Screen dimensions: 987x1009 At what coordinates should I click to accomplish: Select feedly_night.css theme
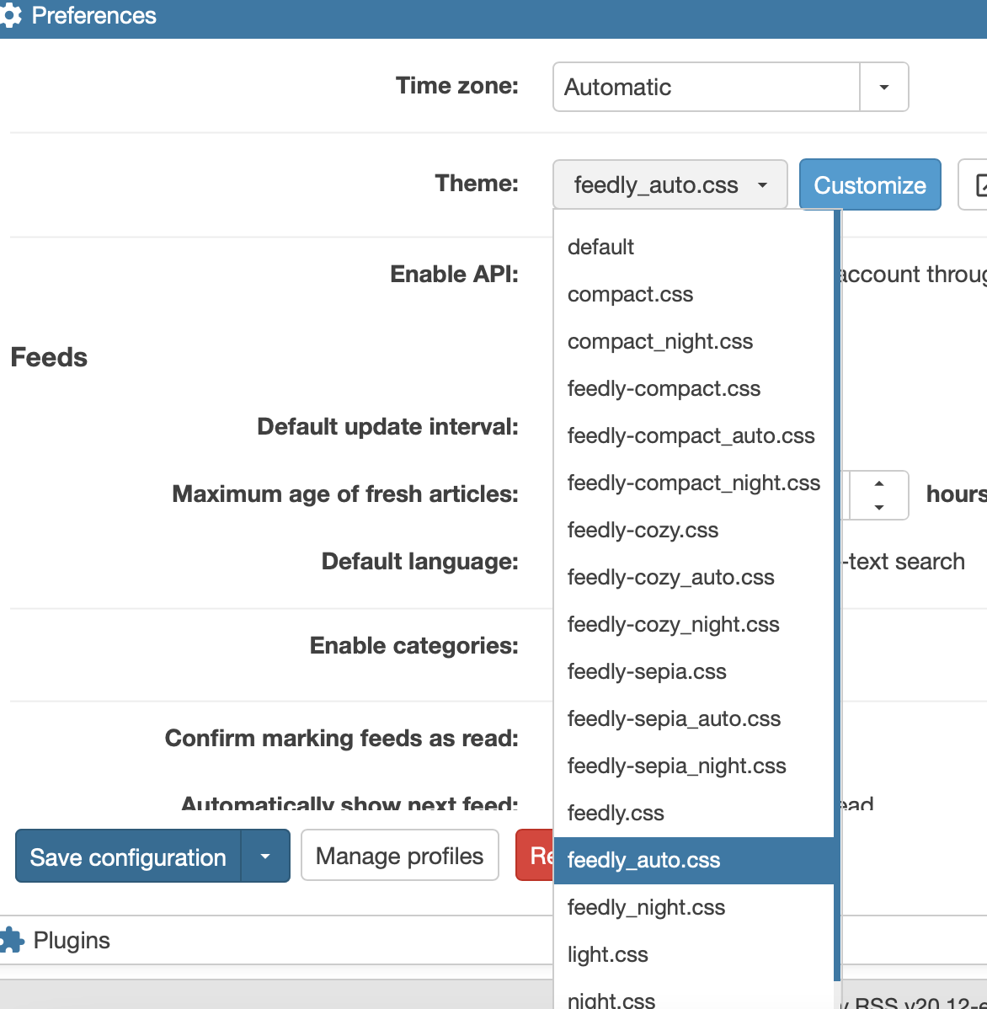(x=694, y=907)
